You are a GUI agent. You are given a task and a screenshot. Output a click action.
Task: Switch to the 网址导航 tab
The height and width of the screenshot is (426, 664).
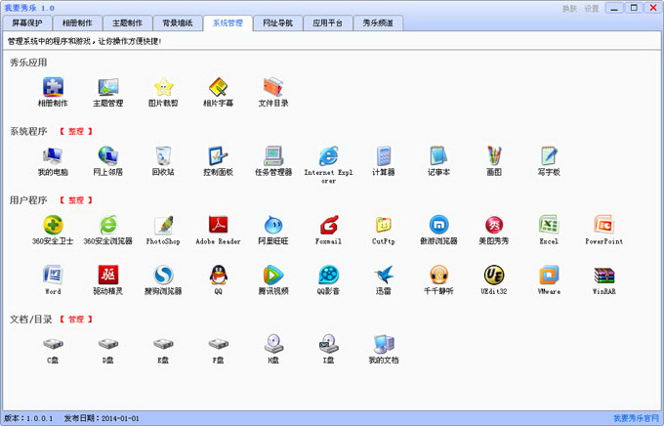pyautogui.click(x=277, y=23)
